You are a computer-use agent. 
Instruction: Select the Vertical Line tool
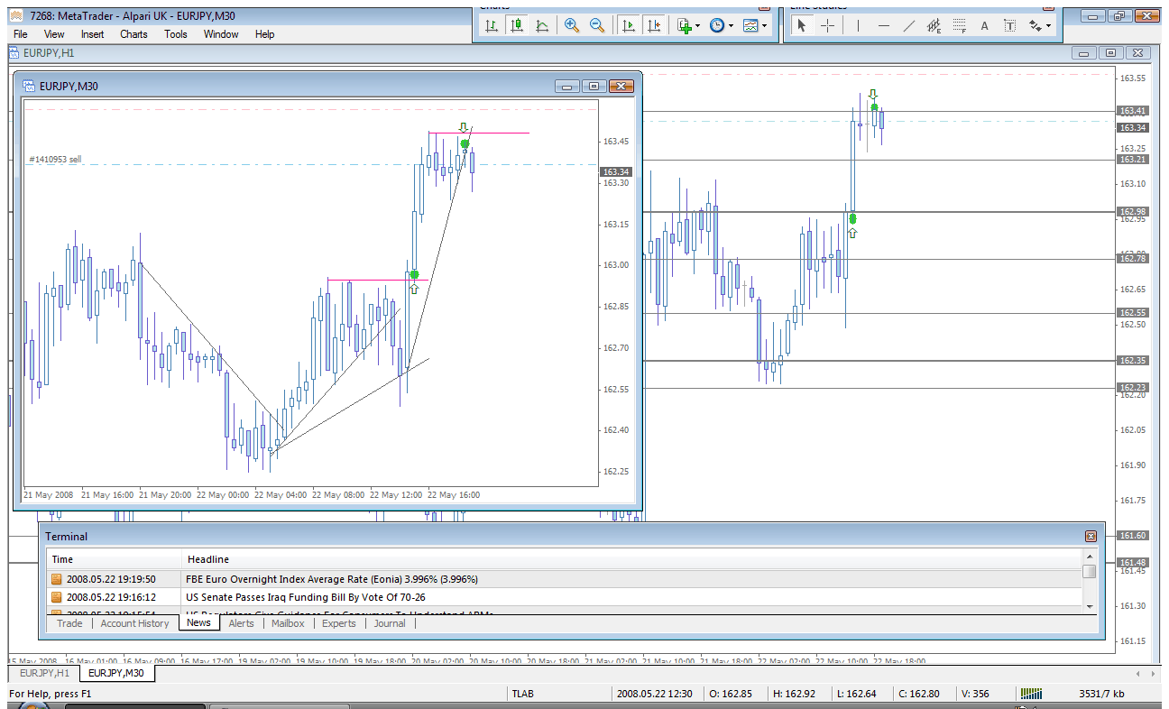(858, 26)
